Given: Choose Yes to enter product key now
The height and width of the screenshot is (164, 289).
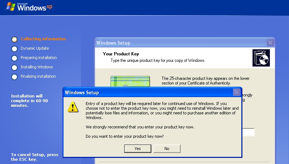Looking at the screenshot, I should point(138,149).
